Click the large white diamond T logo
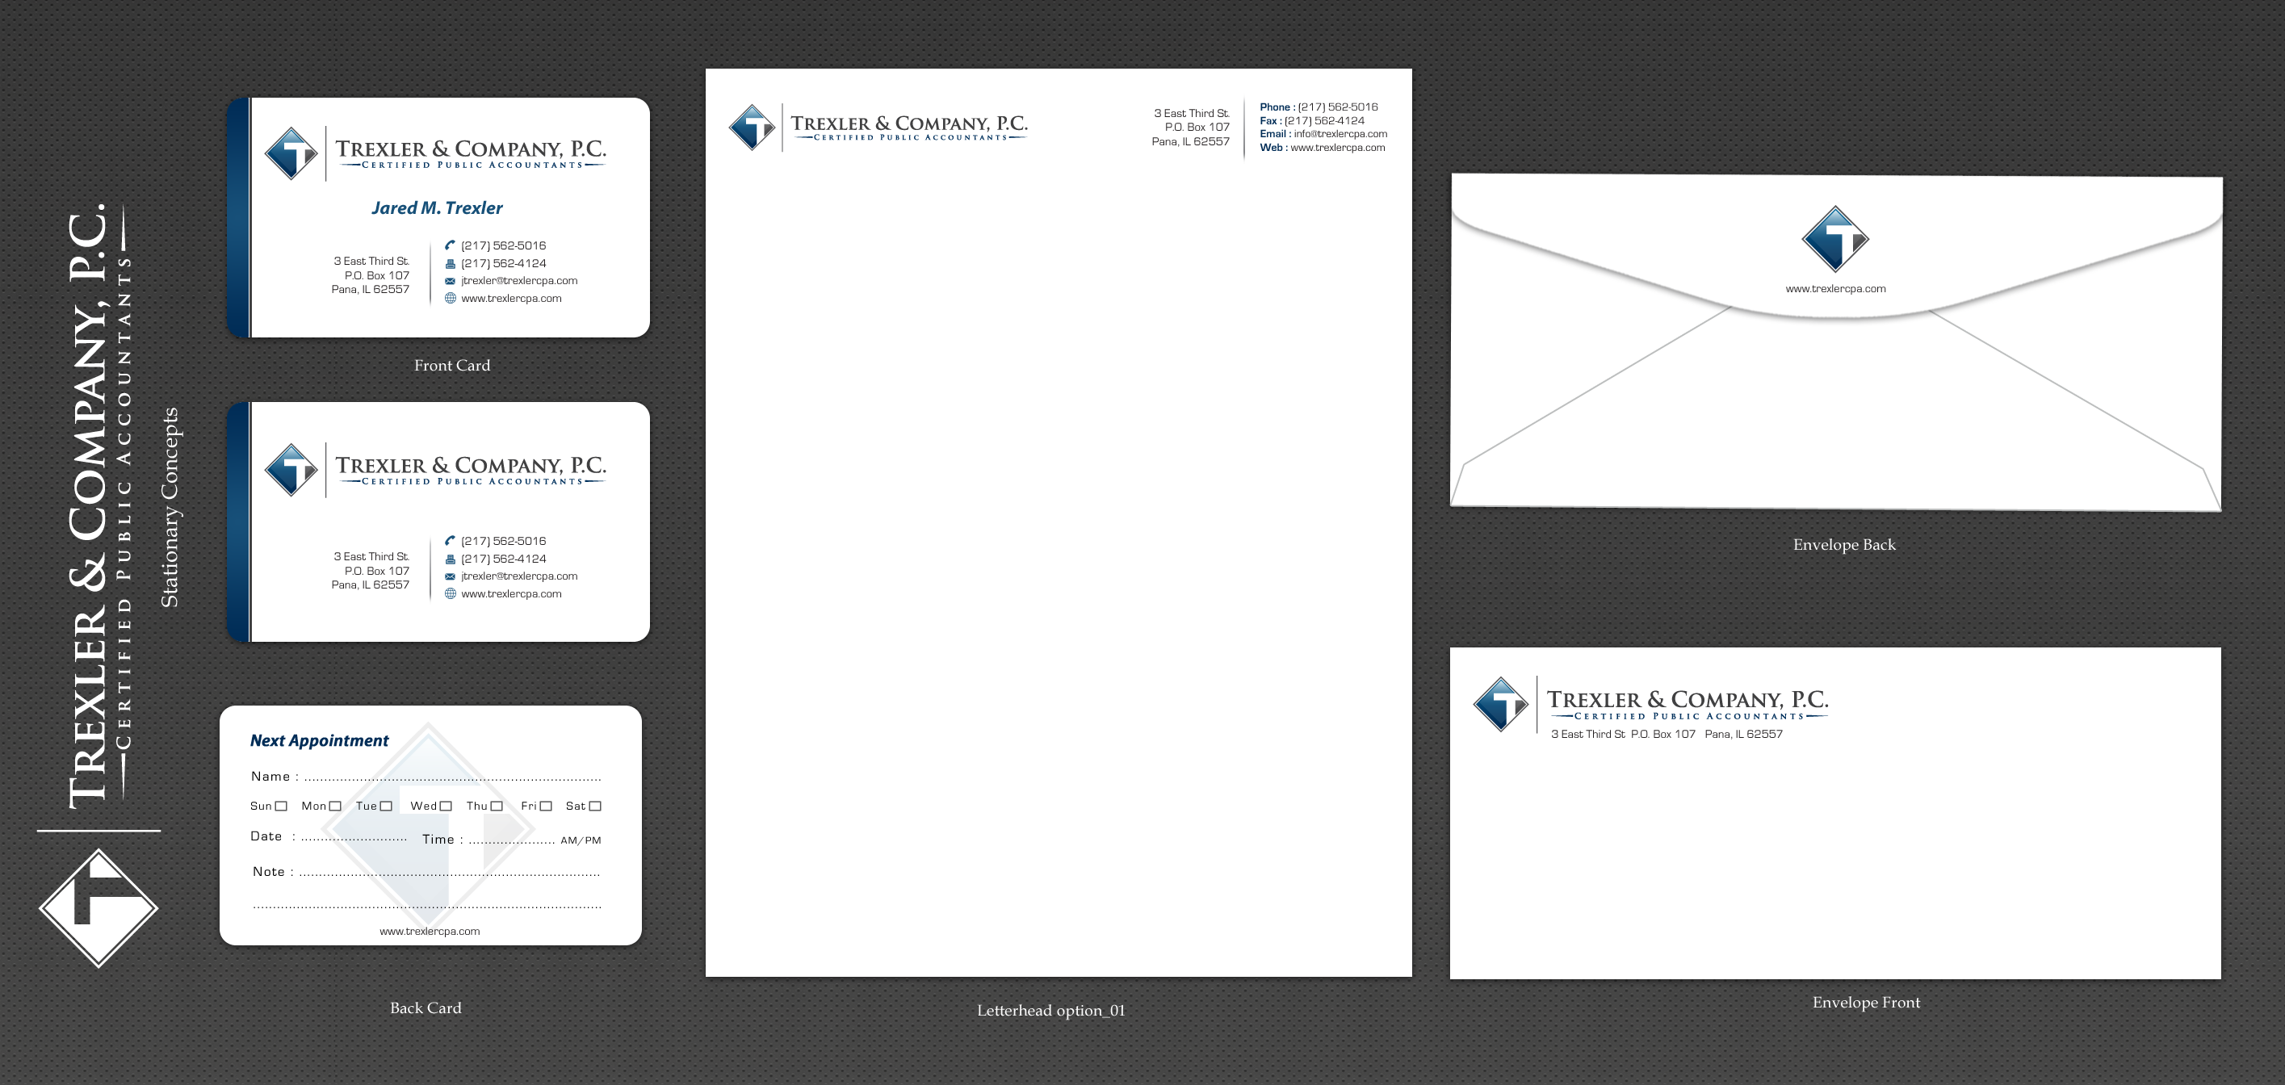Viewport: 2285px width, 1085px height. click(x=99, y=907)
